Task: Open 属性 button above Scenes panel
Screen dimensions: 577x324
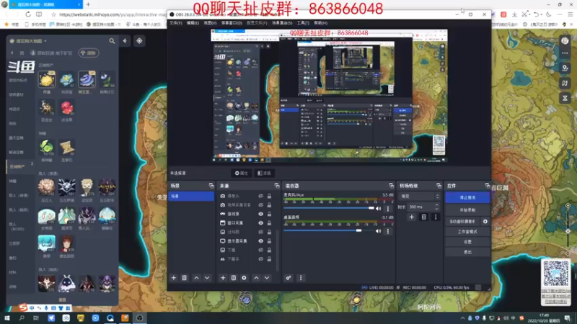Action: click(242, 173)
